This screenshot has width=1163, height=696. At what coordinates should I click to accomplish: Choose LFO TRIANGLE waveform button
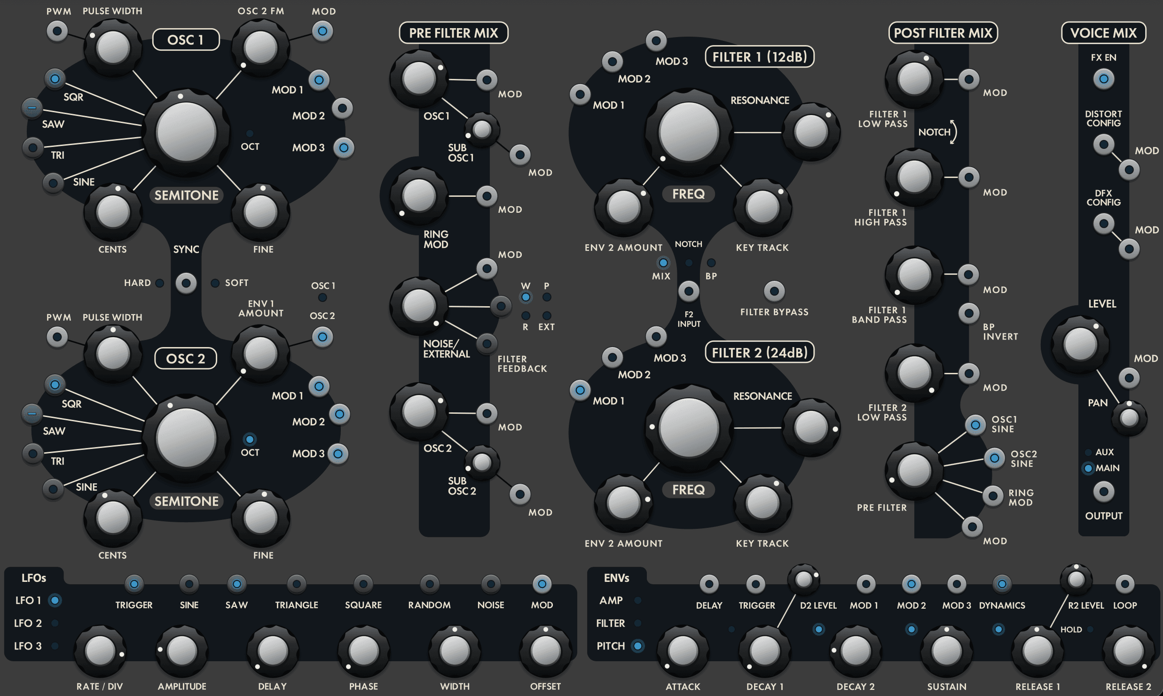[297, 584]
